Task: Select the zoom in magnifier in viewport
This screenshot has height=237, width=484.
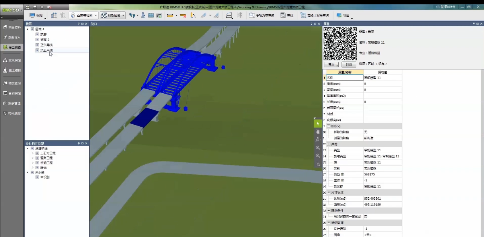Action: click(318, 148)
